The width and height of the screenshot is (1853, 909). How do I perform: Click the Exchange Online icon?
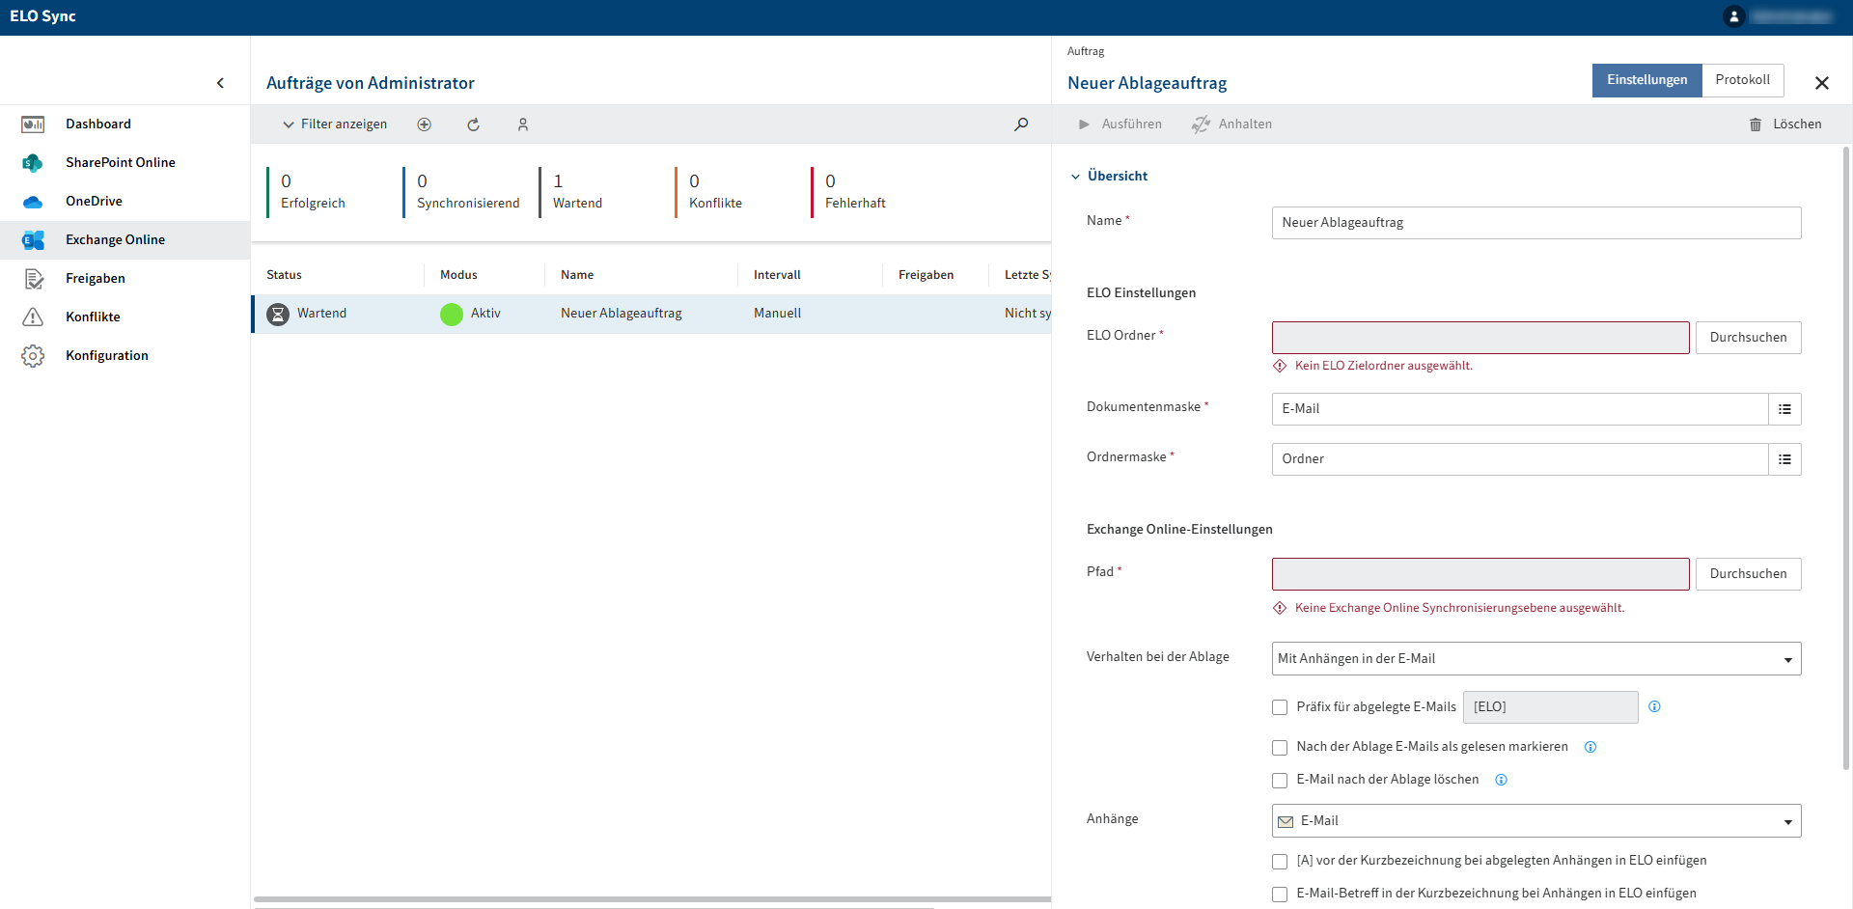click(x=33, y=240)
